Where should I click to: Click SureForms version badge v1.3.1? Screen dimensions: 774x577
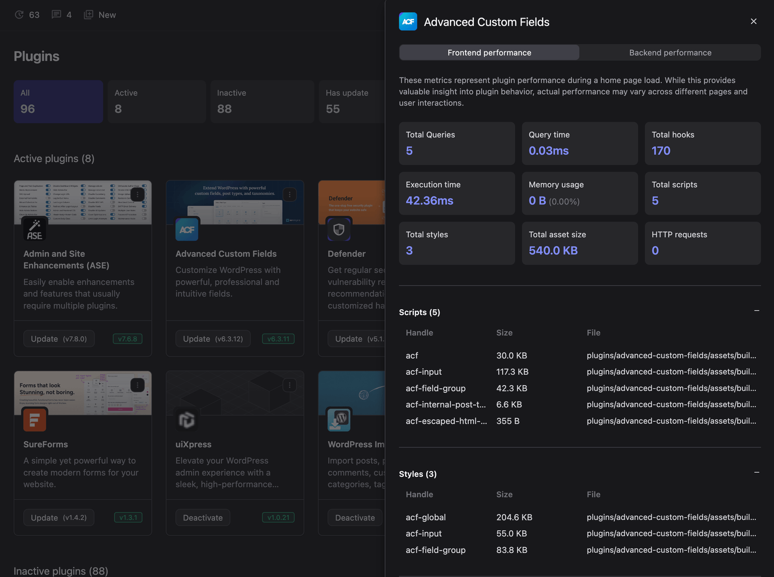tap(128, 518)
